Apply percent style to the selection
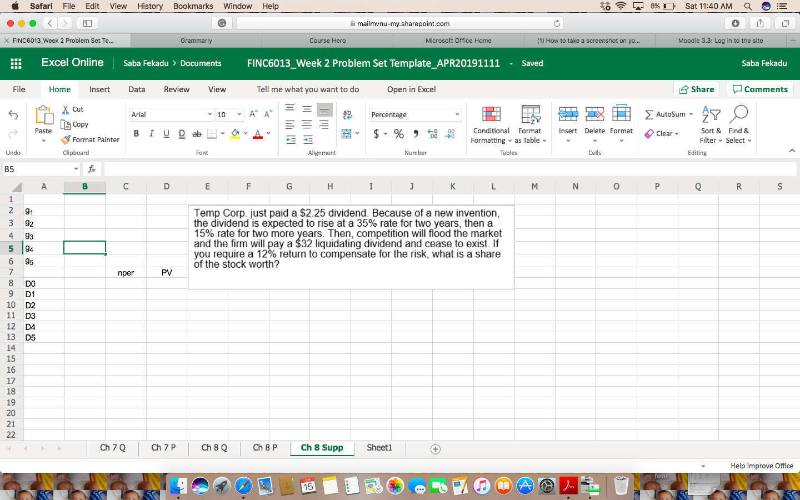The image size is (800, 500). pos(398,134)
